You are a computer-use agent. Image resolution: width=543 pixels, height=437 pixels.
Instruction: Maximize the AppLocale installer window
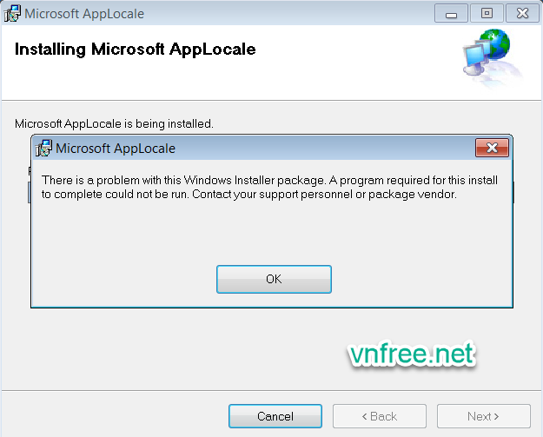[487, 12]
